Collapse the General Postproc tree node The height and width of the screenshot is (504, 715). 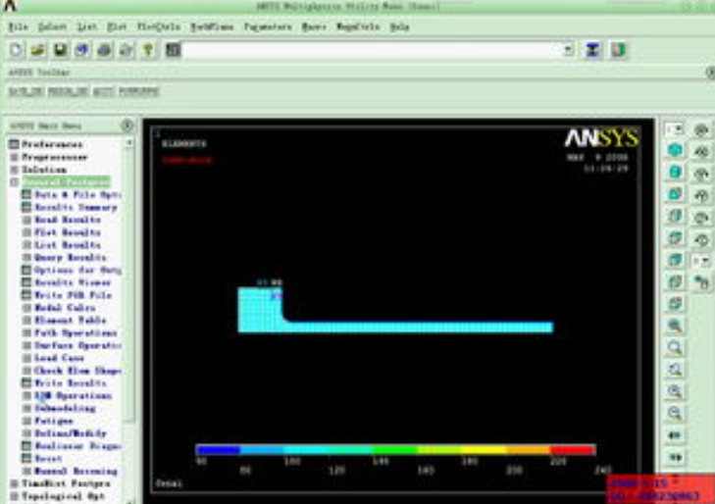click(14, 182)
